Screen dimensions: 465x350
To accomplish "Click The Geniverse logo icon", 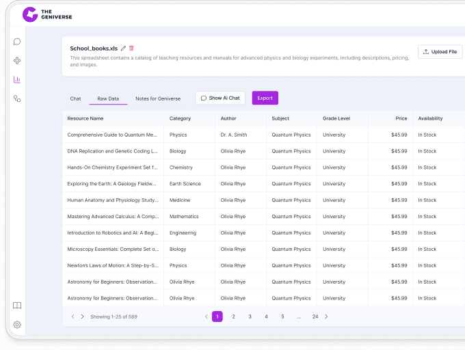I will point(30,14).
